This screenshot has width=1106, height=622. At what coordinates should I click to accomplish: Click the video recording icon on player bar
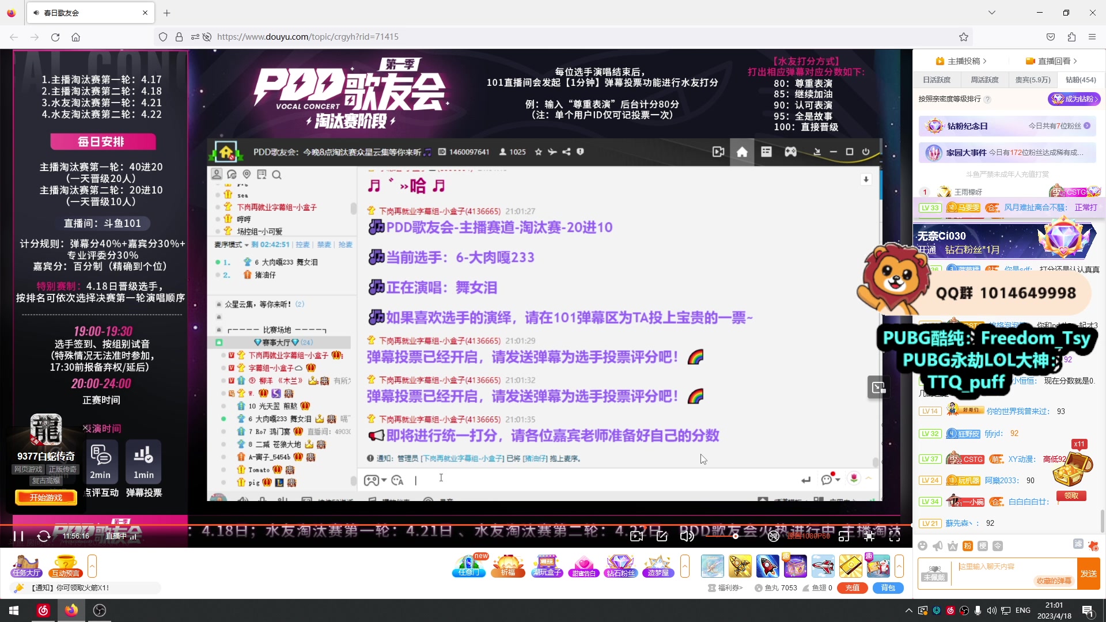click(x=637, y=536)
